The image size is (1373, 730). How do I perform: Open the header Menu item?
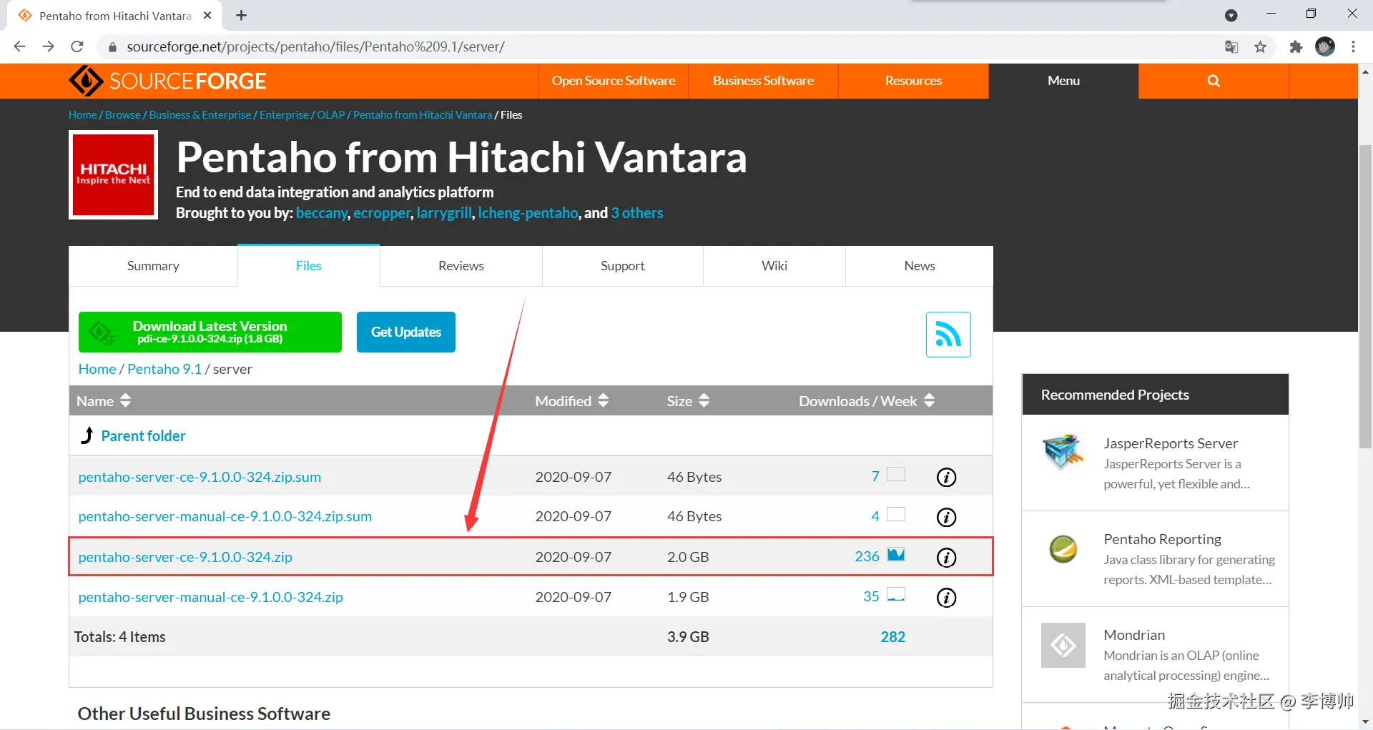pos(1063,81)
